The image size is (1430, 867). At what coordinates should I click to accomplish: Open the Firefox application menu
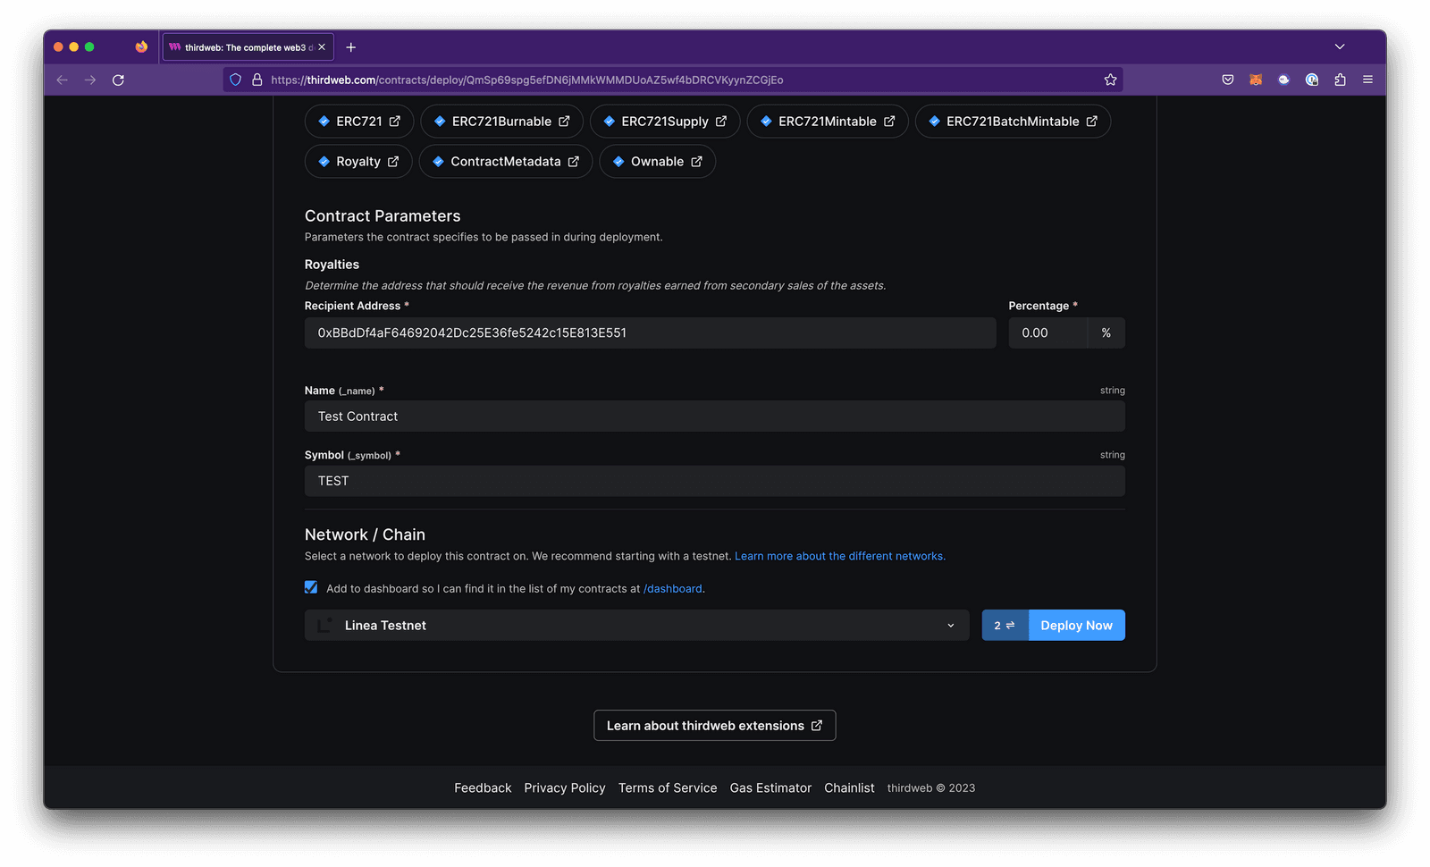click(x=1367, y=80)
